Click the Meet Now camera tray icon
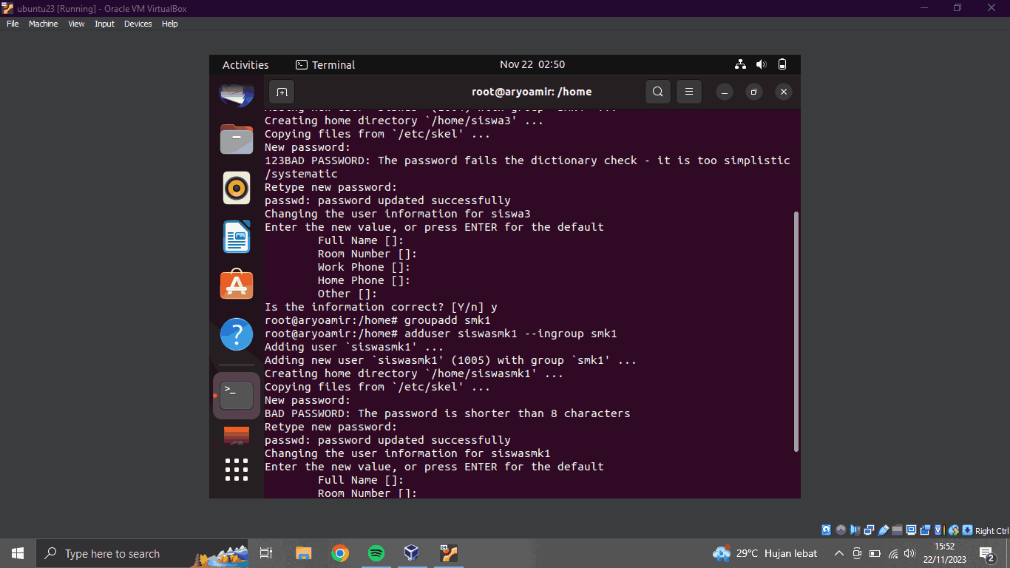 [857, 553]
